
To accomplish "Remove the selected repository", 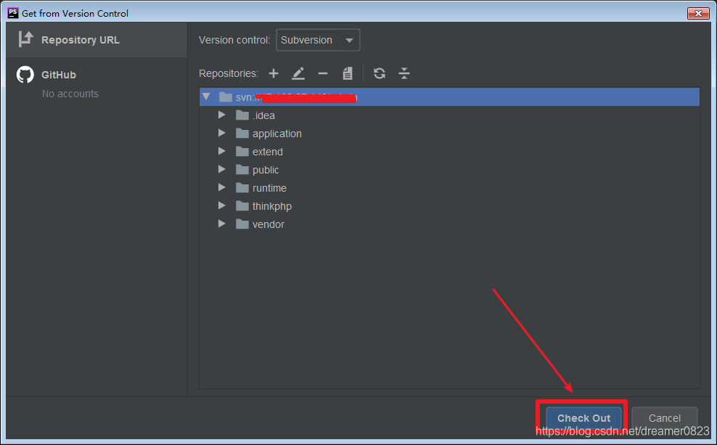I will 323,73.
